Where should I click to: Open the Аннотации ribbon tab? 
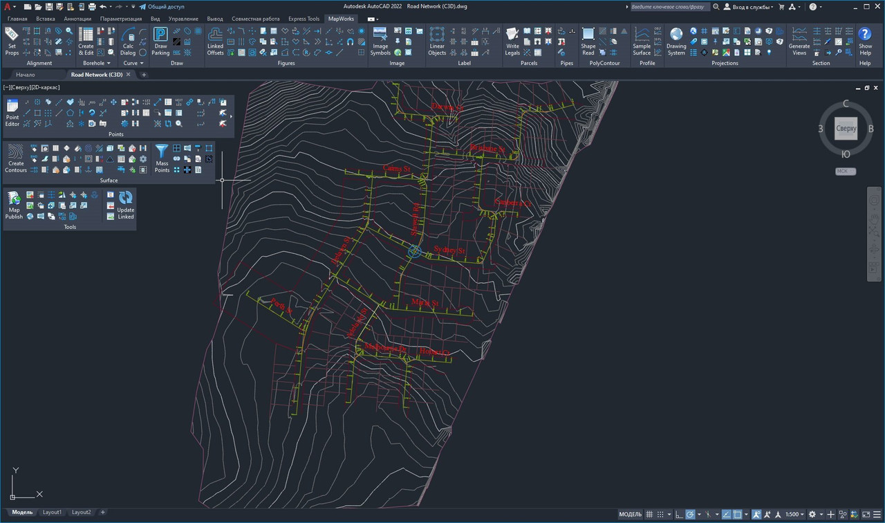pos(77,19)
